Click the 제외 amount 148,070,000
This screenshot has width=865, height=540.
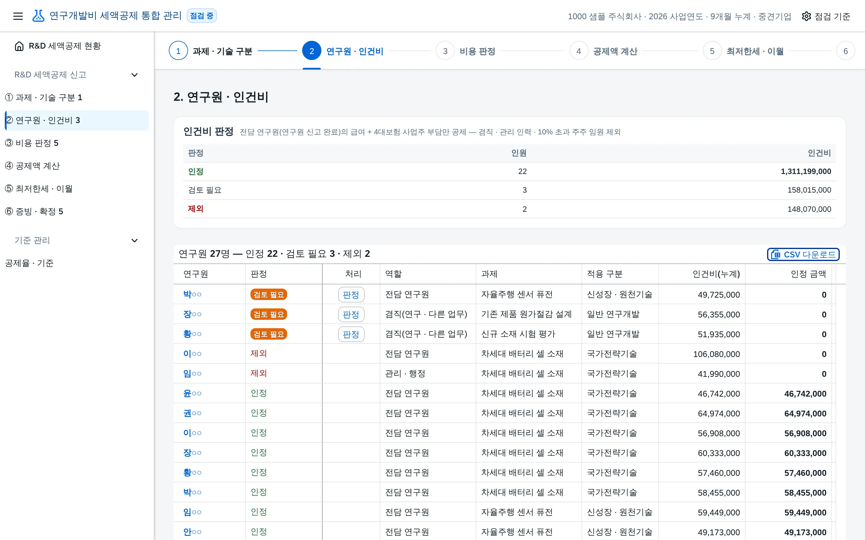pyautogui.click(x=809, y=209)
